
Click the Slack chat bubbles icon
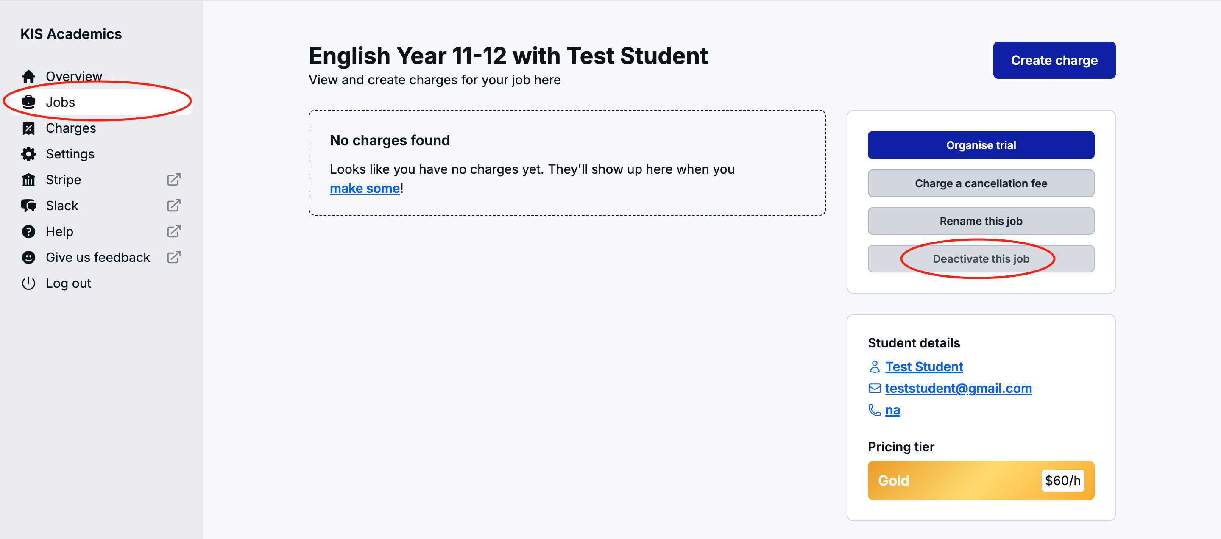(x=28, y=206)
